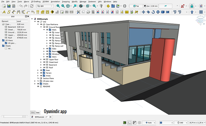This screenshot has height=126, width=206.
Task: Click the BIM panel horizontal scrollbar
Action: point(15,116)
